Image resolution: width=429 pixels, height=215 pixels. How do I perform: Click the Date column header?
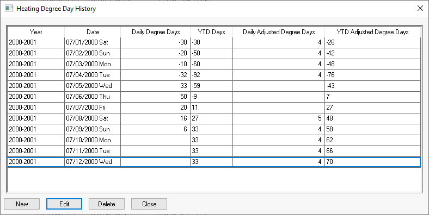[x=93, y=32]
